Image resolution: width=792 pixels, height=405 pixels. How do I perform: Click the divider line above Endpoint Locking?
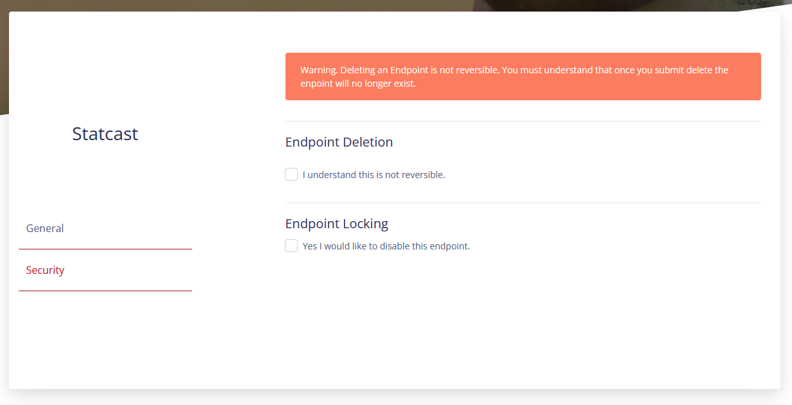point(523,203)
